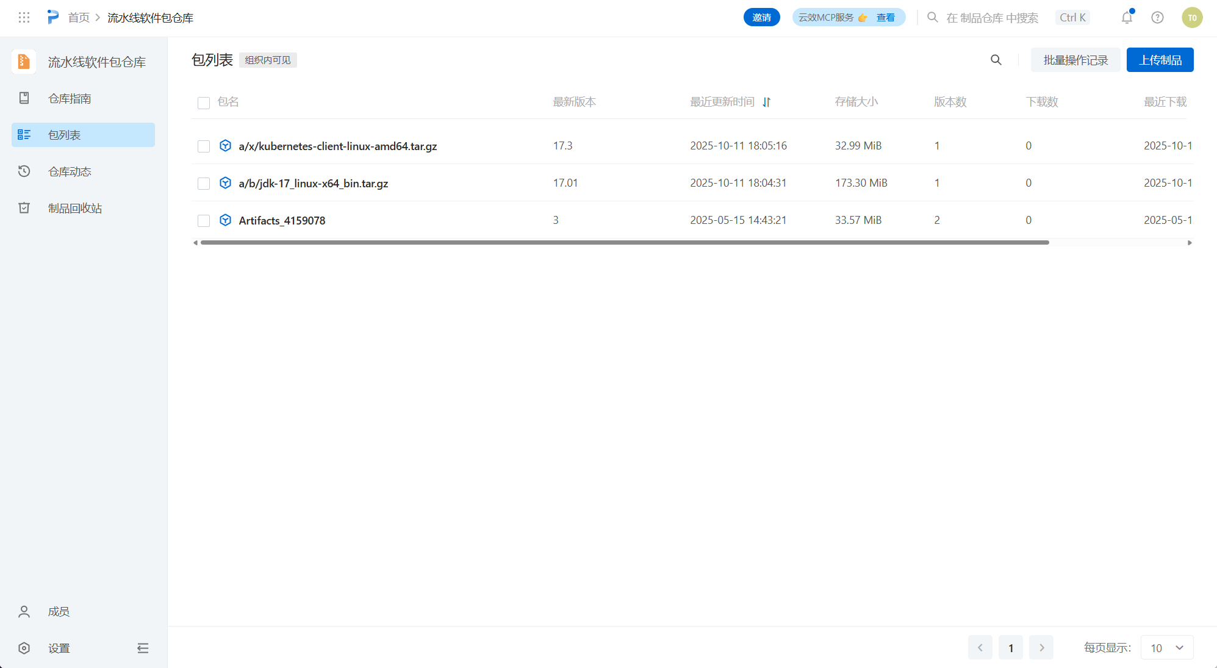Tick the Artifacts_4159078 checkbox
The width and height of the screenshot is (1217, 668).
tap(204, 221)
